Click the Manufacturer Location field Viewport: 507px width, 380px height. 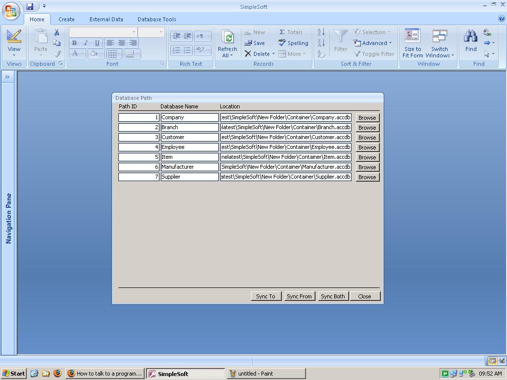[286, 167]
